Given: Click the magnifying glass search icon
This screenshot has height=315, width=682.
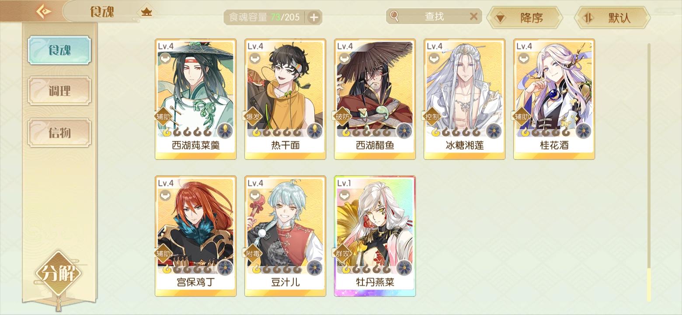Looking at the screenshot, I should tap(394, 17).
